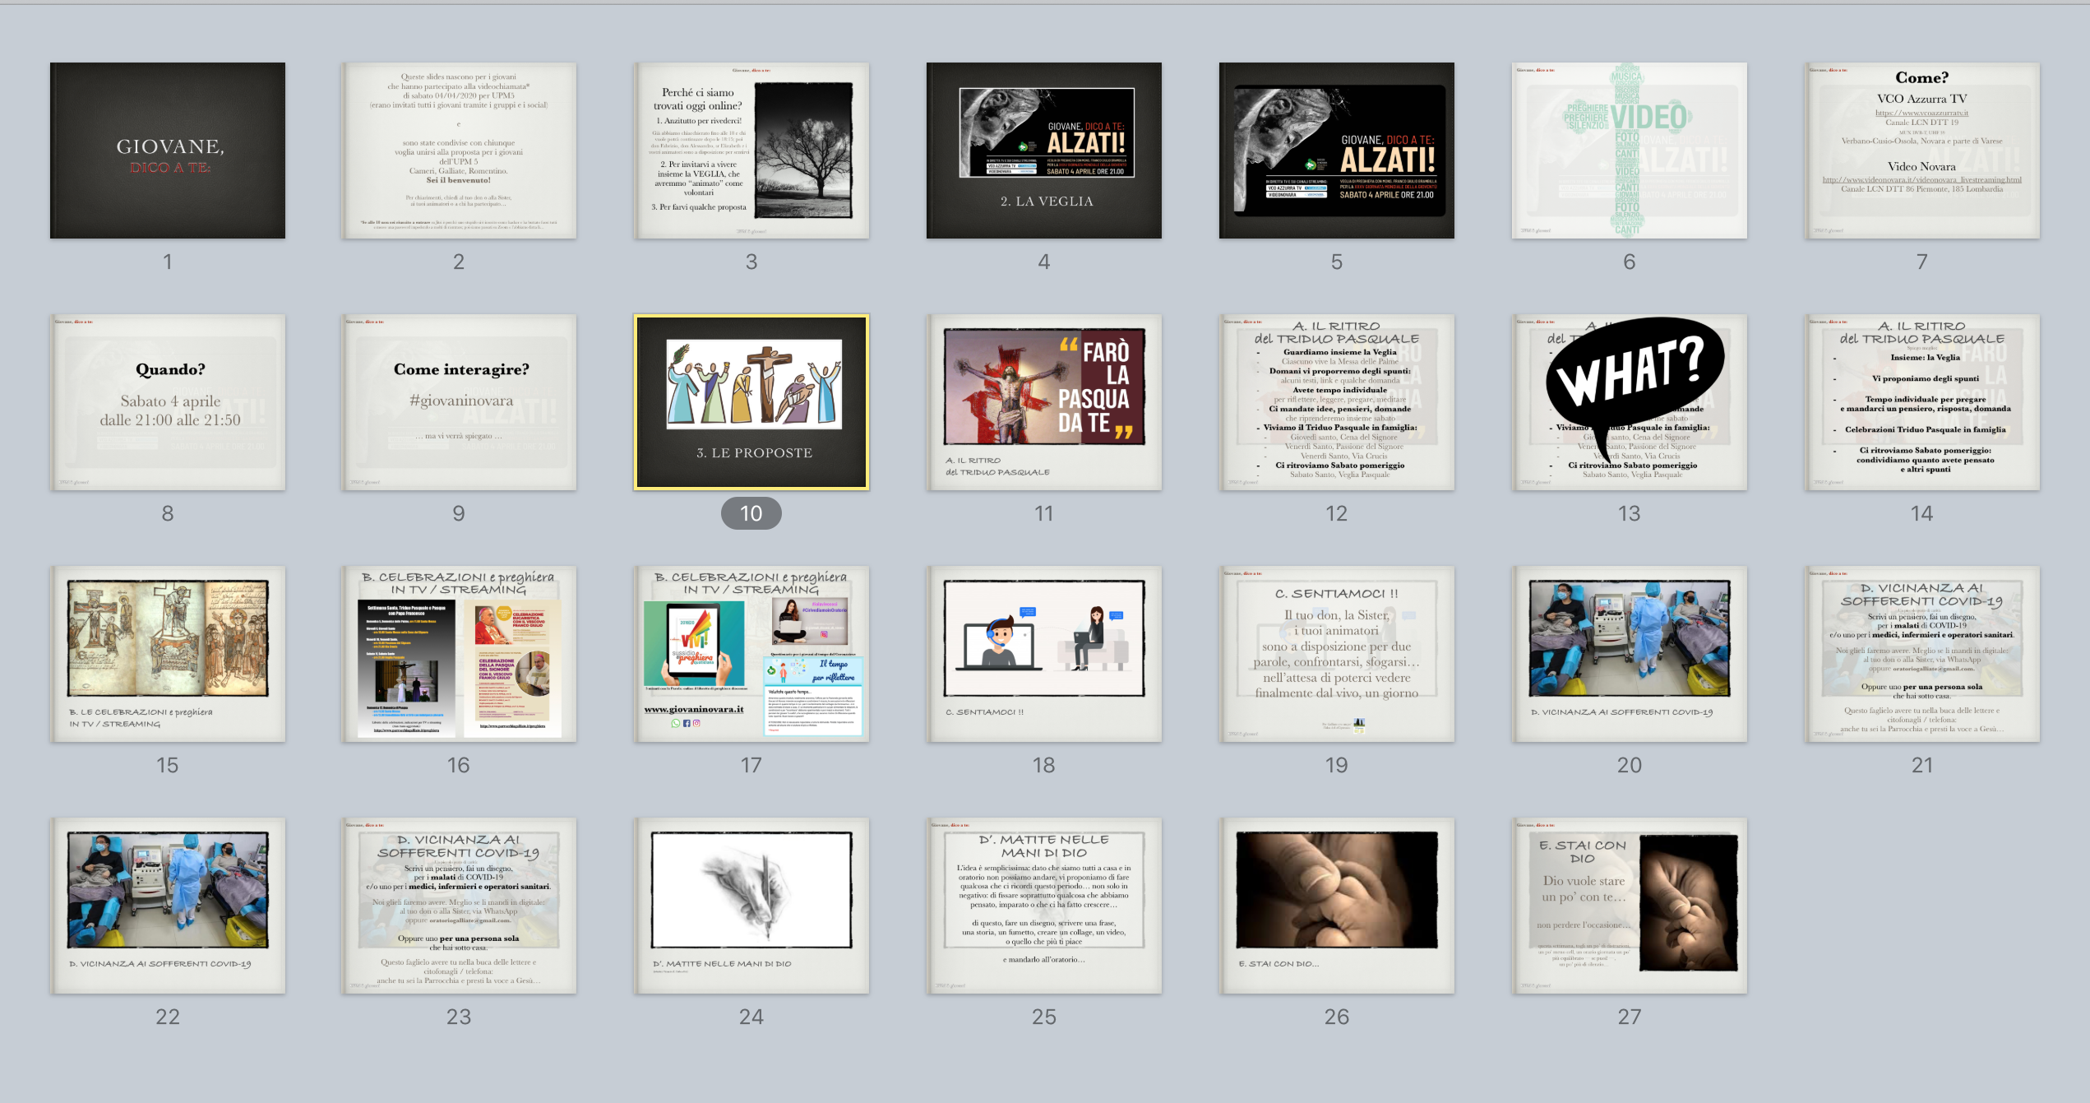Select slide 12 with the Triduo Pasquale list
This screenshot has width=2090, height=1103.
1337,402
